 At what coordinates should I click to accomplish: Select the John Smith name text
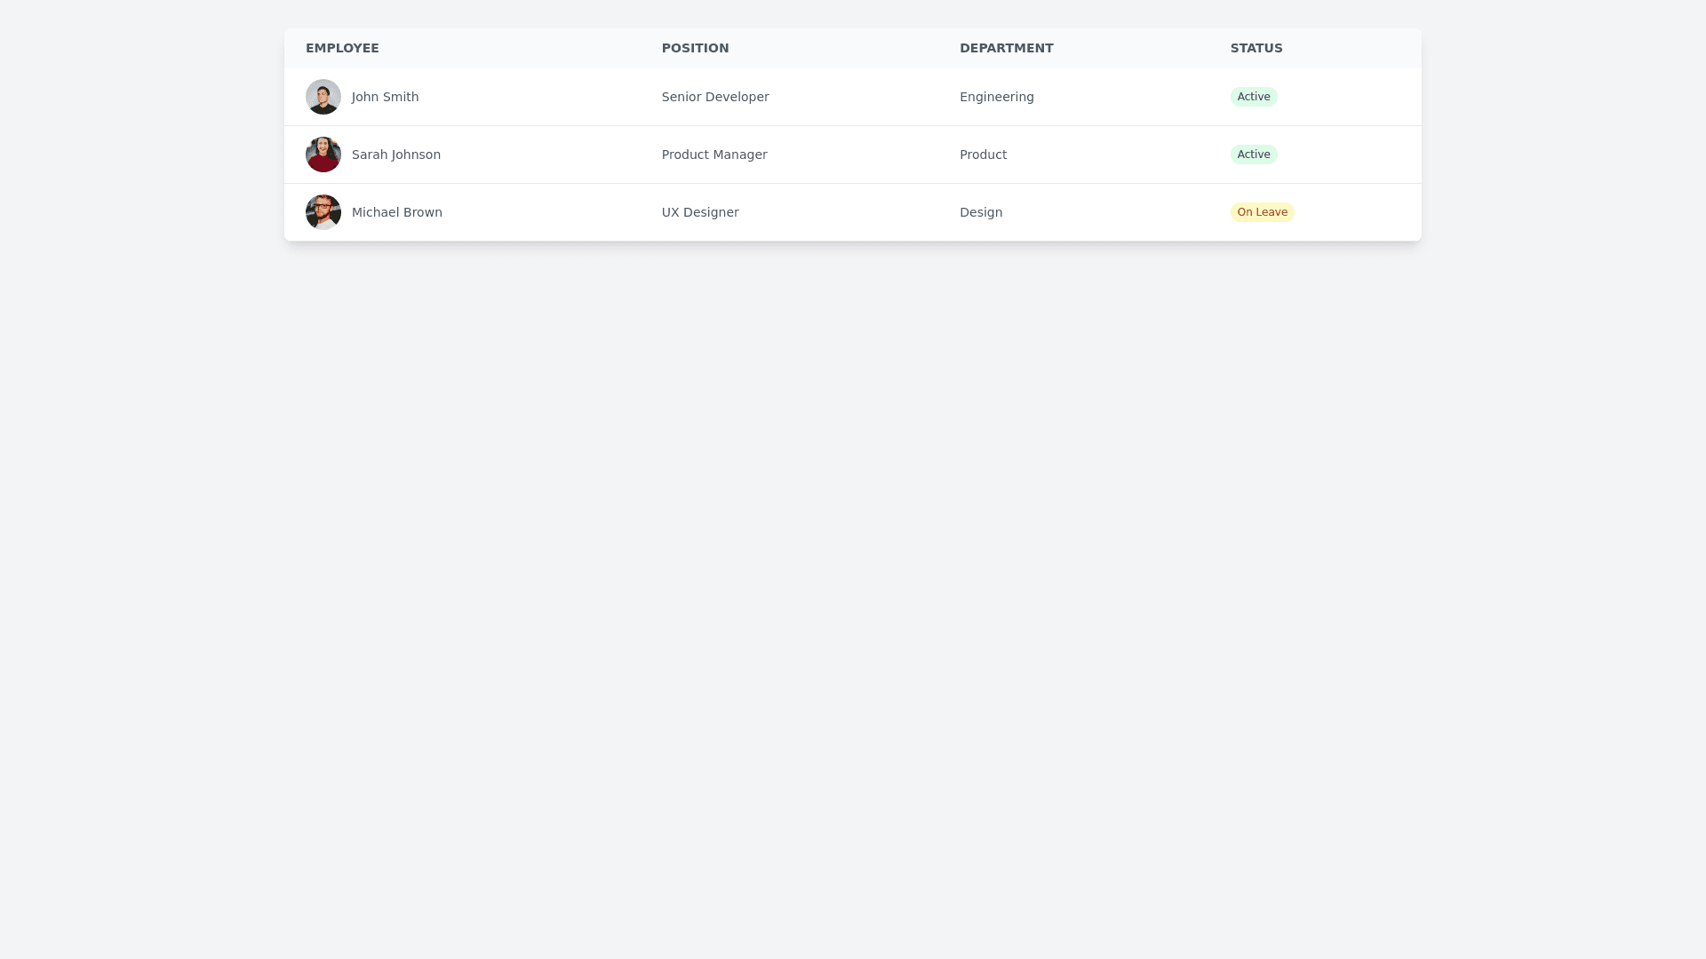[x=385, y=97]
